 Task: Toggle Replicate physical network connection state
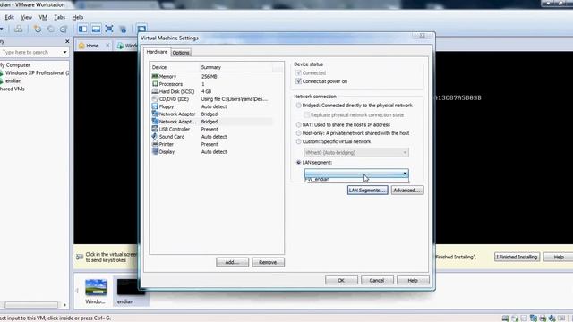coord(306,115)
